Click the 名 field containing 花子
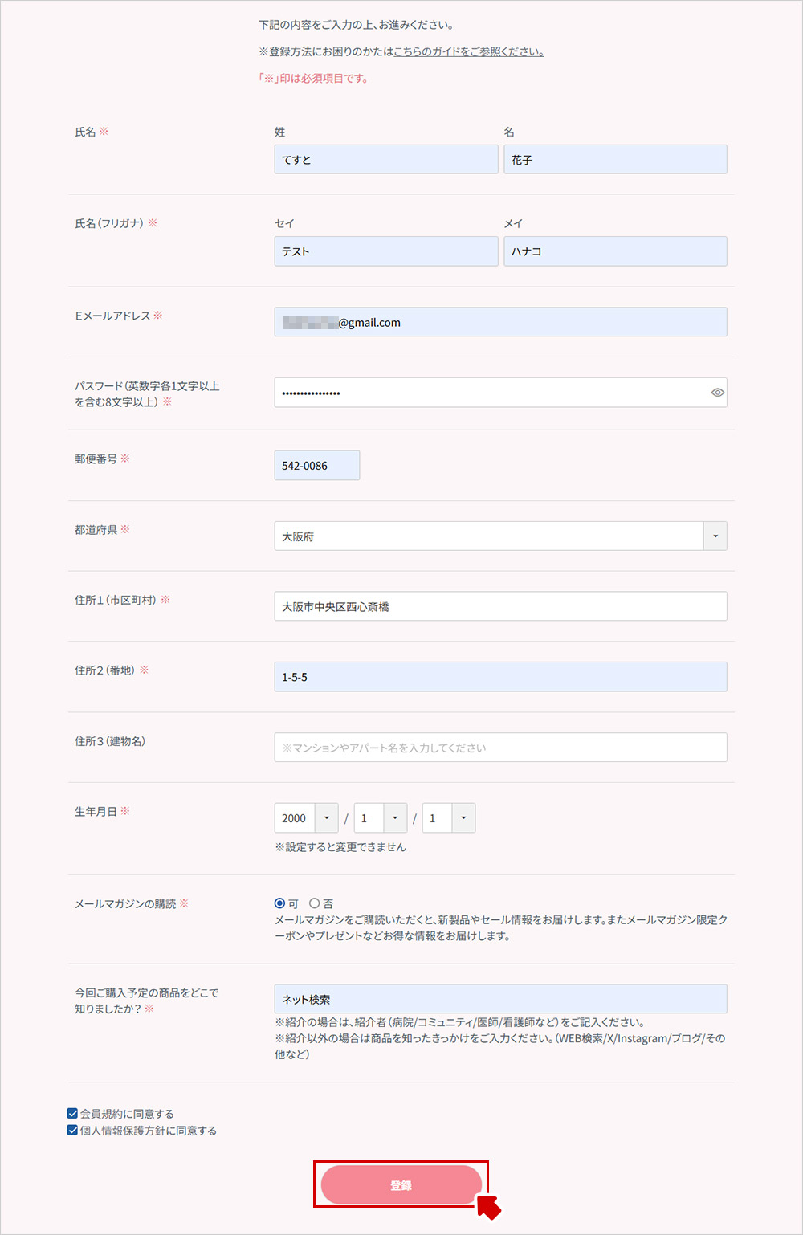This screenshot has width=803, height=1235. tap(615, 159)
